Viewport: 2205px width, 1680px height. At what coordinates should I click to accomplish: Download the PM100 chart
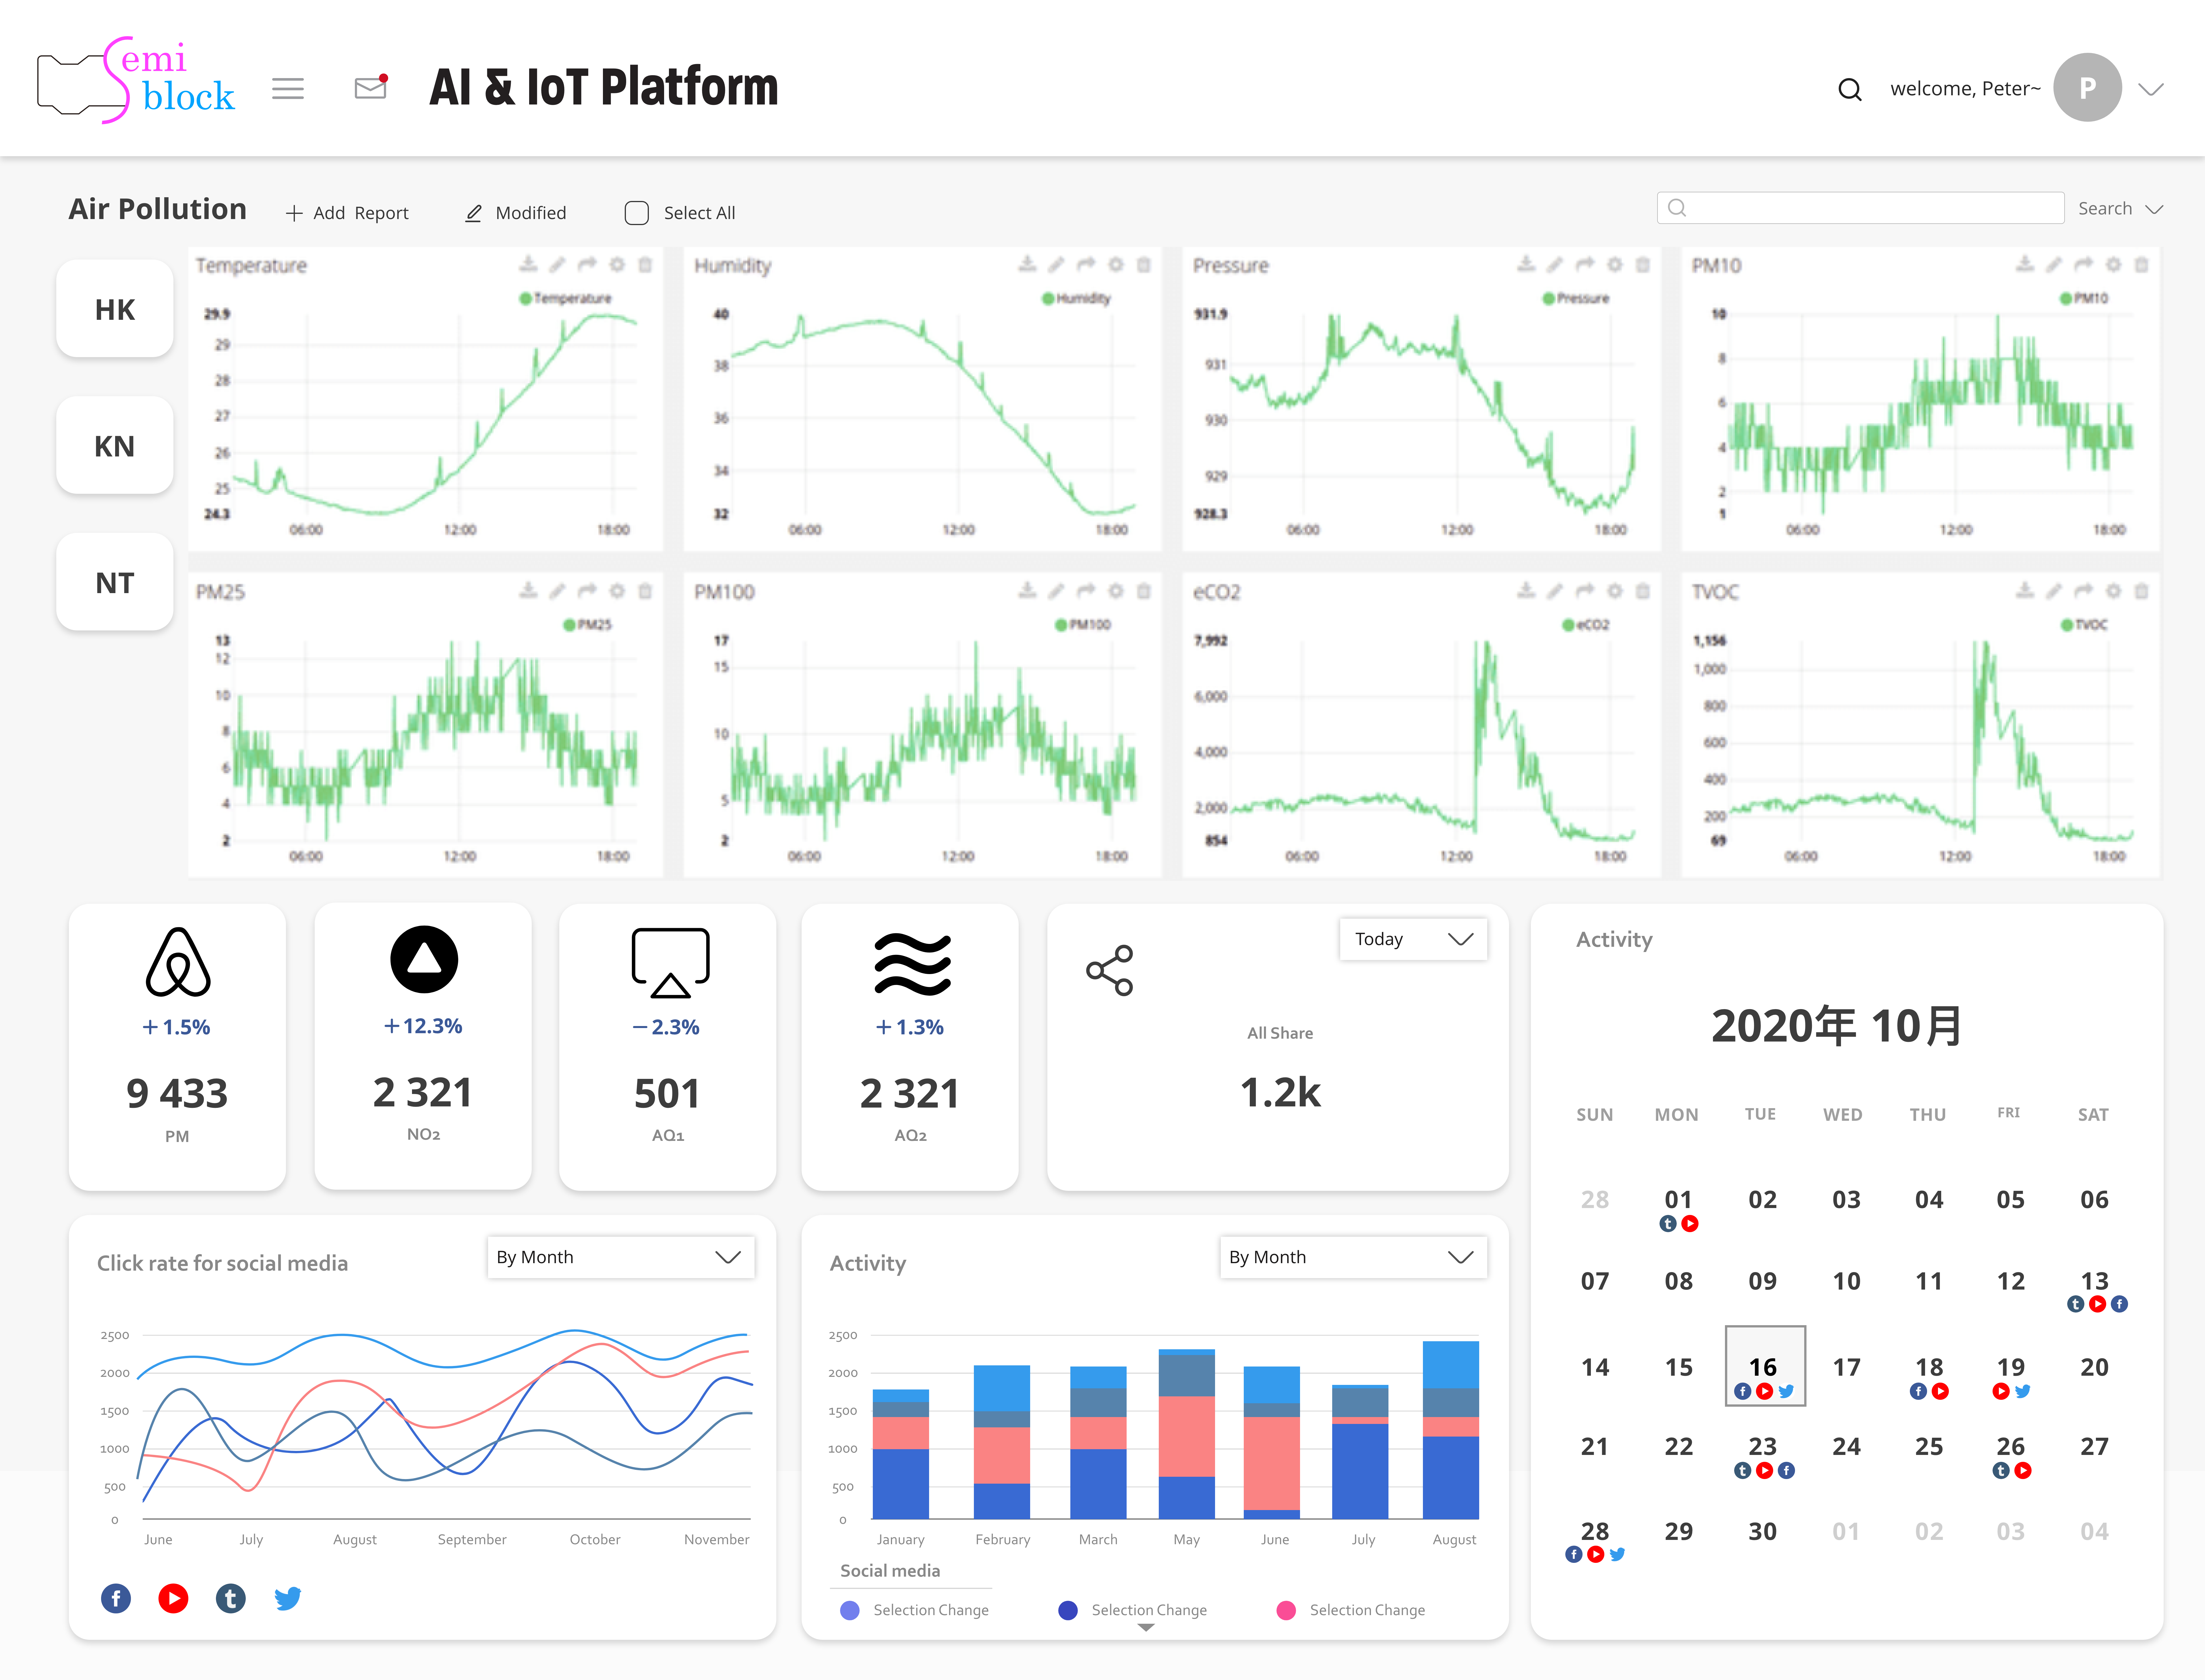coord(1027,591)
